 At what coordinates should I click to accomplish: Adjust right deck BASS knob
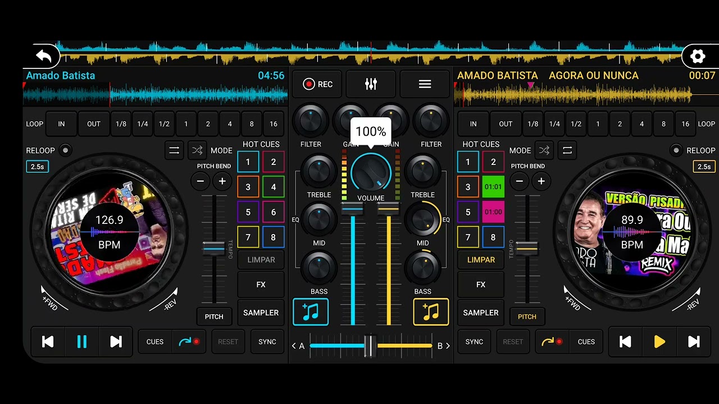pyautogui.click(x=422, y=268)
